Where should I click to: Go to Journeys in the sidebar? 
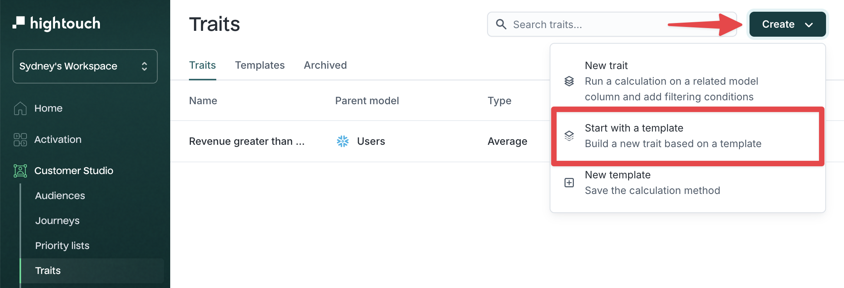57,220
